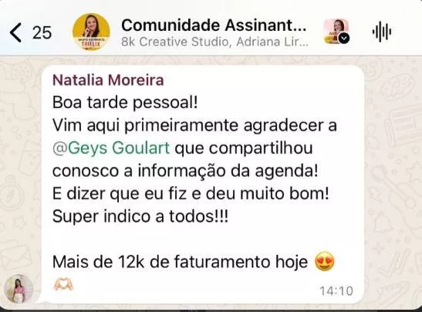Go back using the left arrow
This screenshot has width=422, height=312.
coord(15,32)
